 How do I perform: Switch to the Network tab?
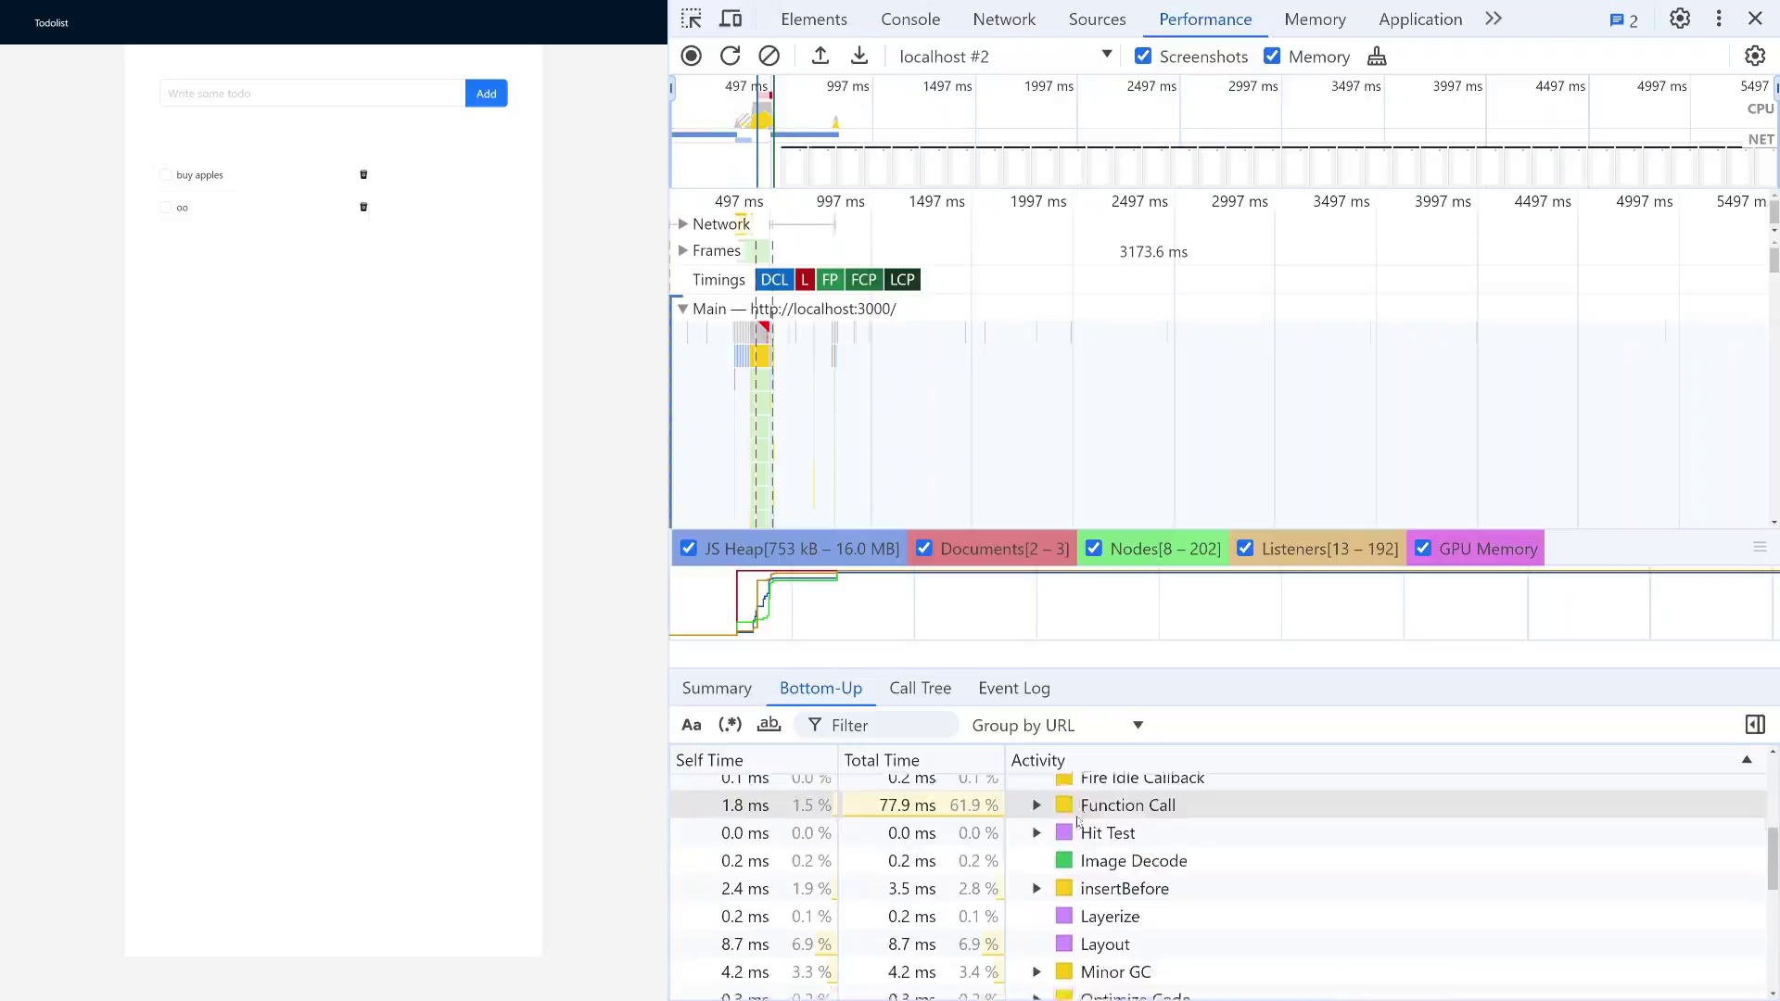(x=1004, y=19)
